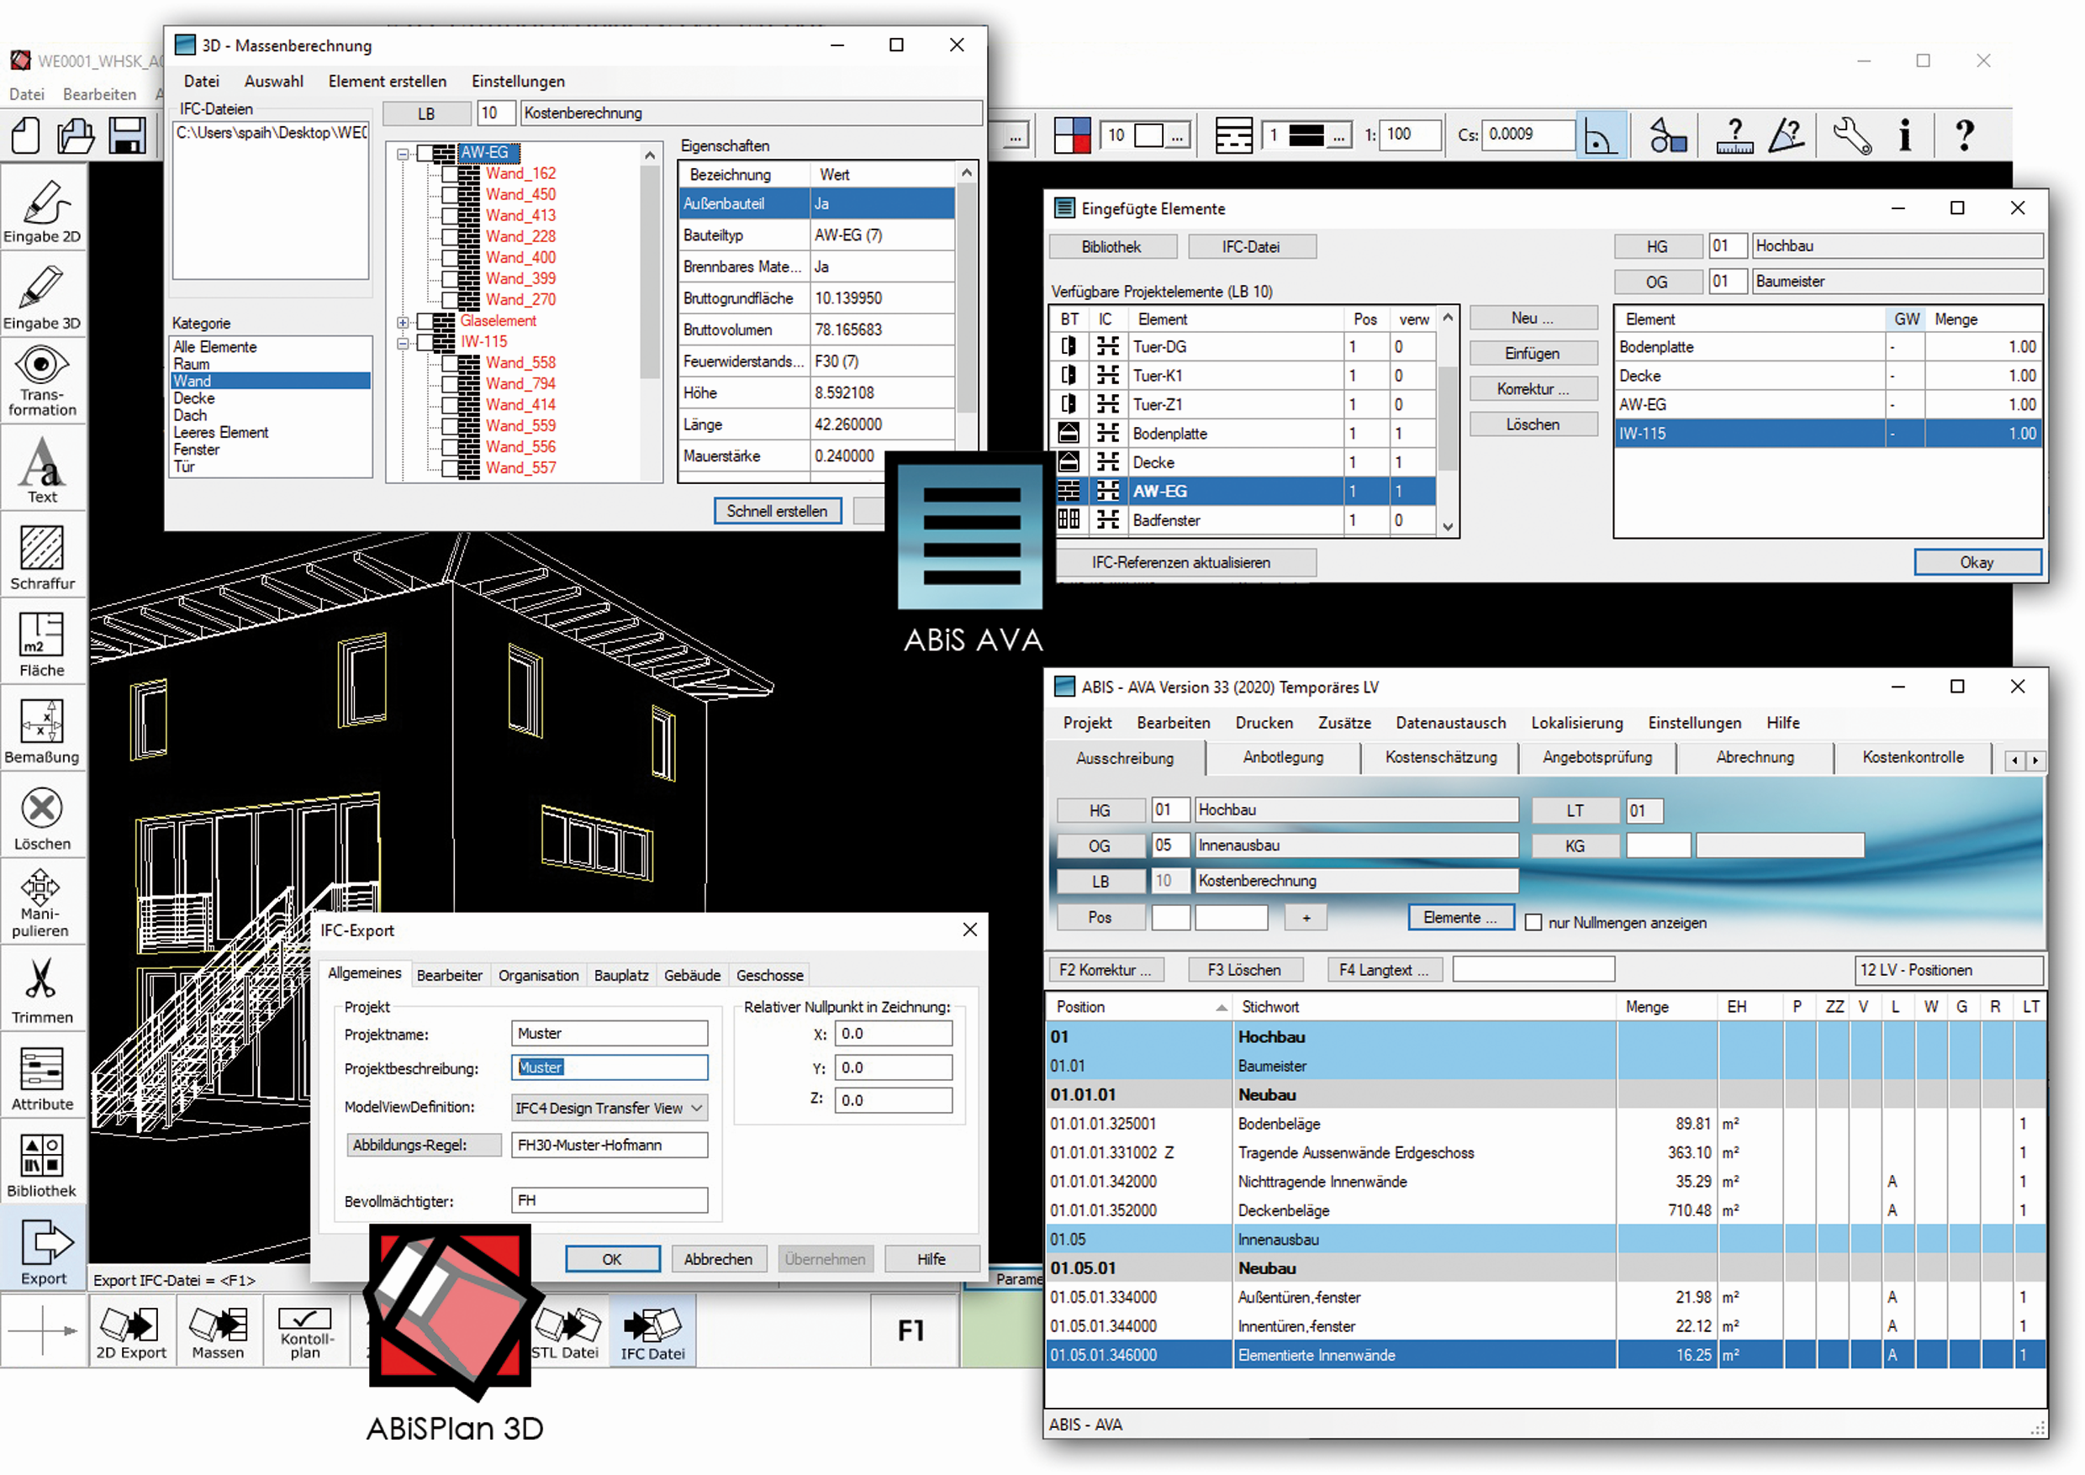Switch to the Kostenschätzung tab
Image resolution: width=2085 pixels, height=1475 pixels.
(1441, 757)
